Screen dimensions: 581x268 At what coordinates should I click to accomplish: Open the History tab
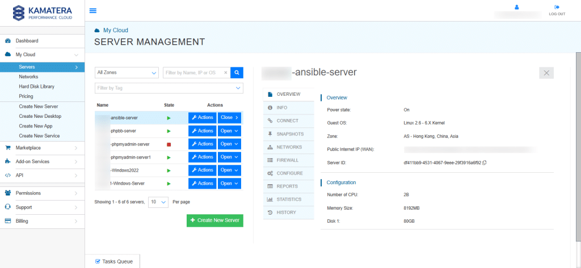pyautogui.click(x=289, y=212)
